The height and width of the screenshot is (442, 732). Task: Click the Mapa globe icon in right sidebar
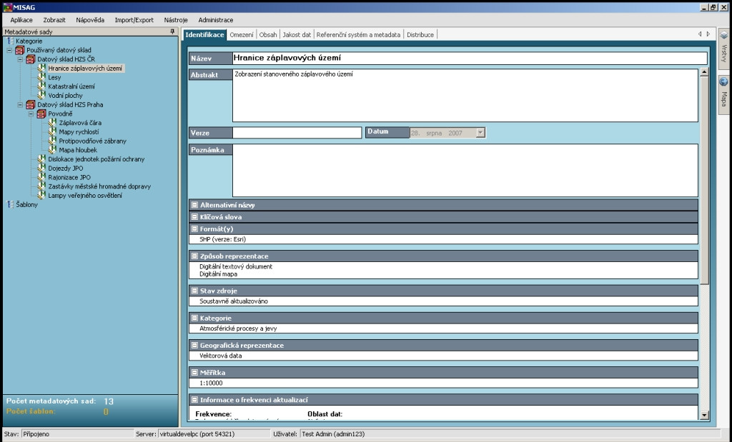click(x=723, y=81)
